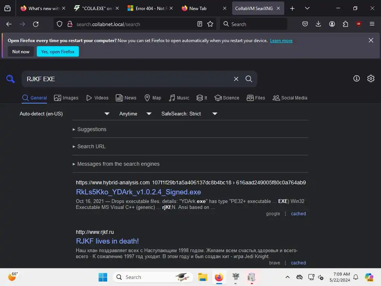381x286 pixels.
Task: List all tabs dropdown arrow
Action: click(x=307, y=8)
